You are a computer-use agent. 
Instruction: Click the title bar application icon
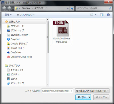(x=3, y=3)
